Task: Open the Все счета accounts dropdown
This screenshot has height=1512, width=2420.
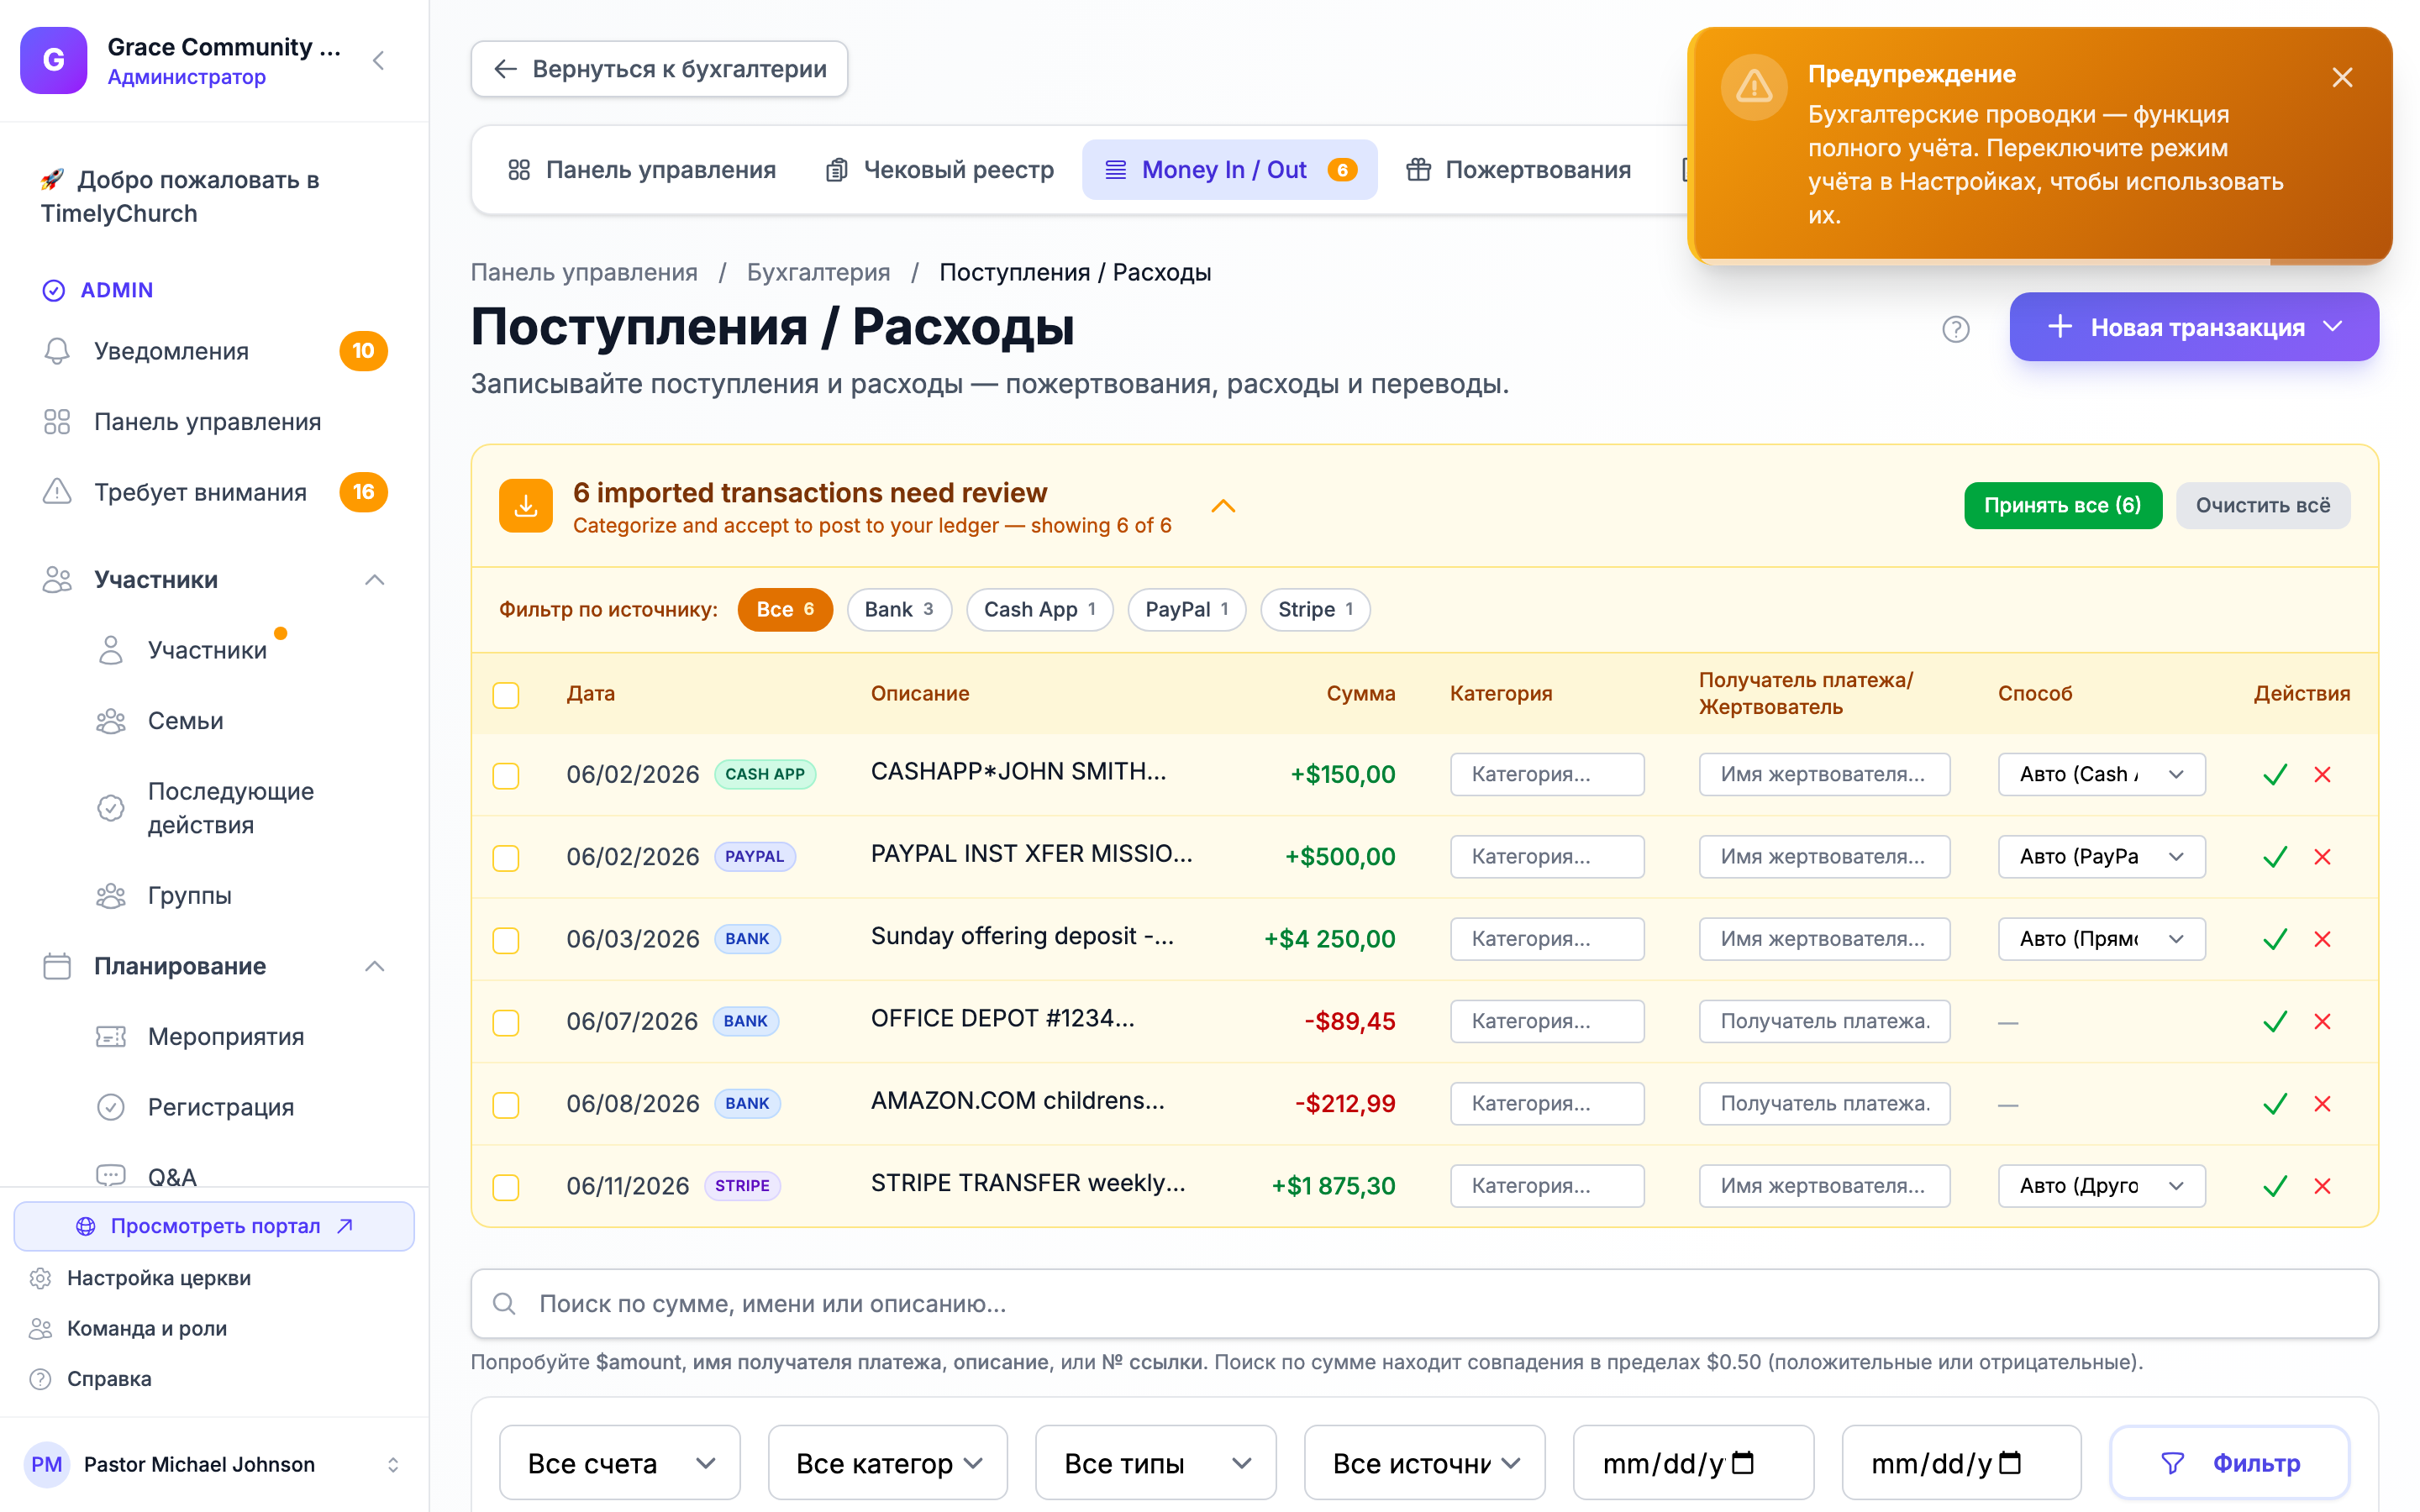Action: (620, 1463)
